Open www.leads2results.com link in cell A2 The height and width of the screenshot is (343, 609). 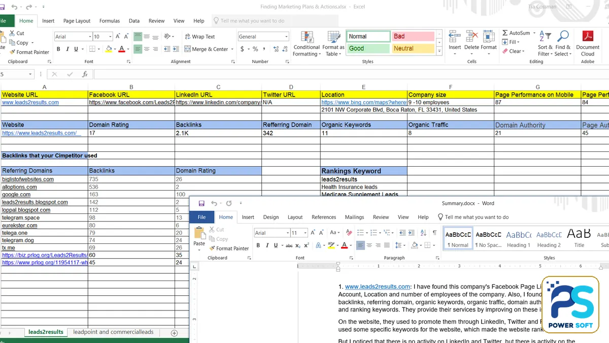[30, 102]
